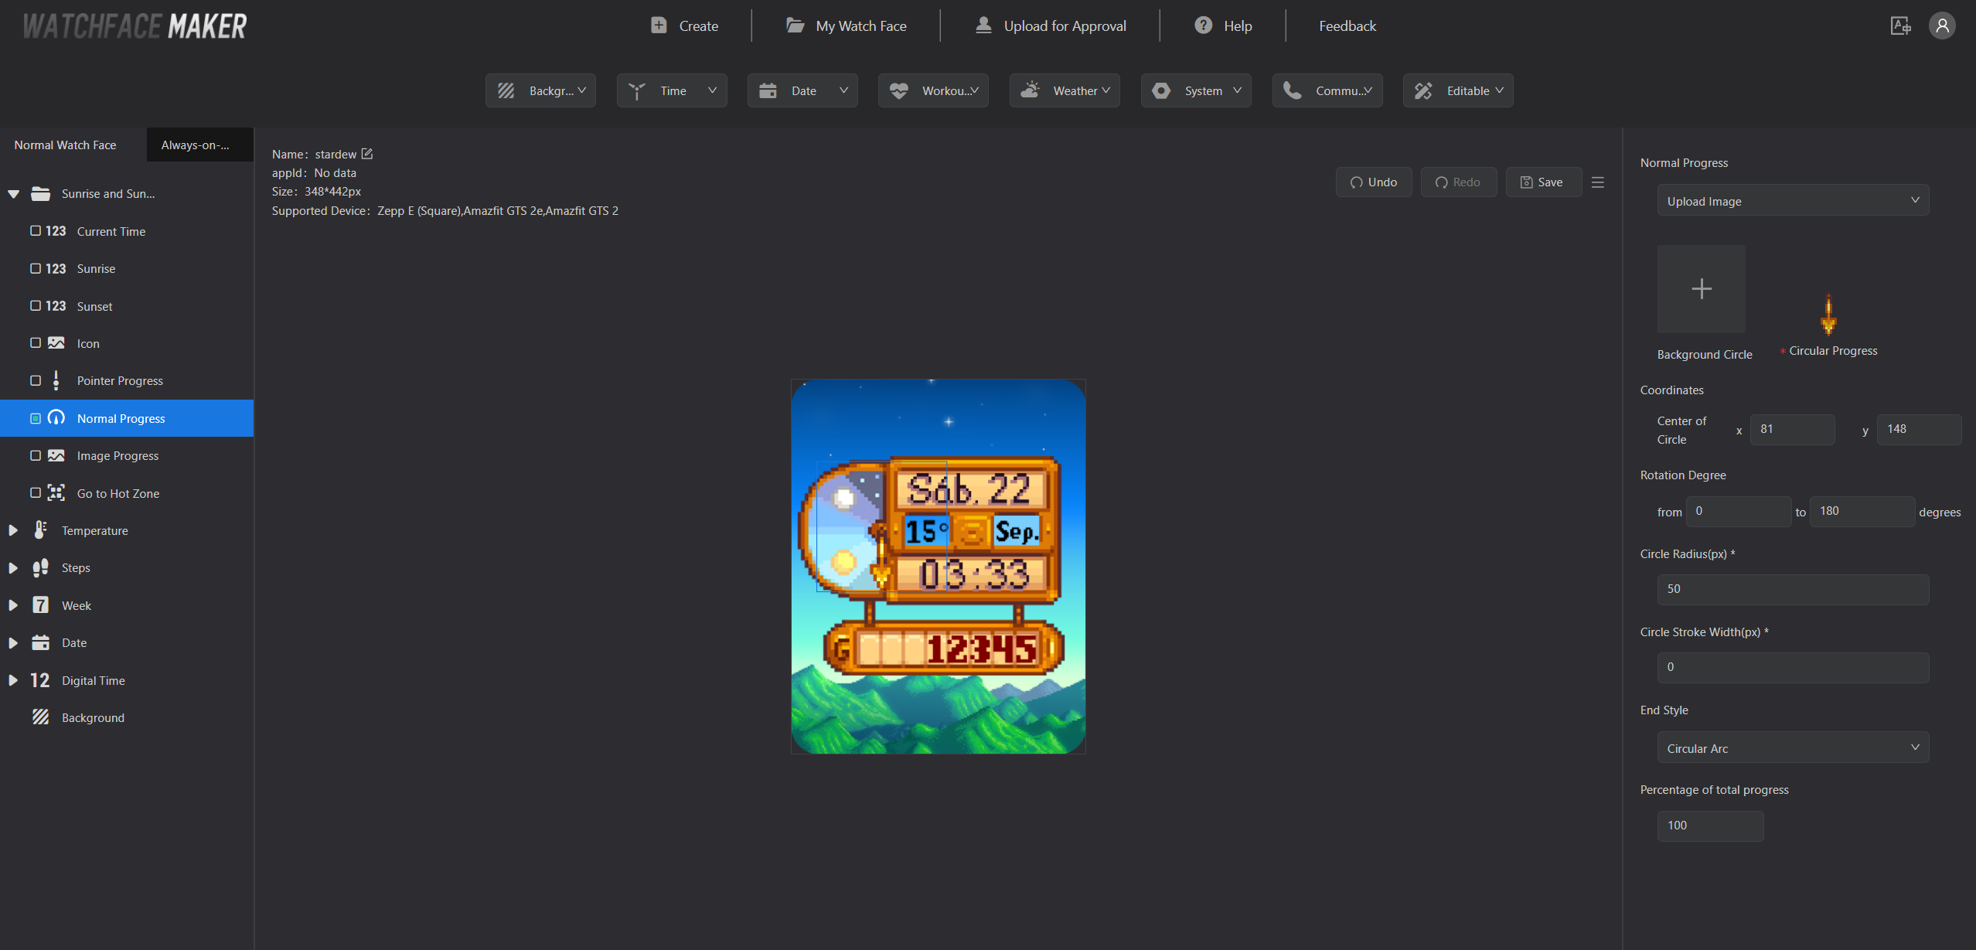1976x950 pixels.
Task: Collapse the Sunrise and Sun group
Action: [13, 194]
